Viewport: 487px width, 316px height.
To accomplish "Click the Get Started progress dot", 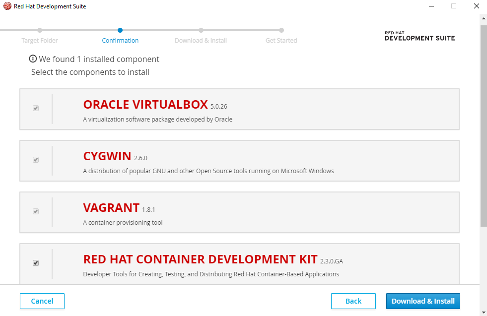I will click(281, 30).
